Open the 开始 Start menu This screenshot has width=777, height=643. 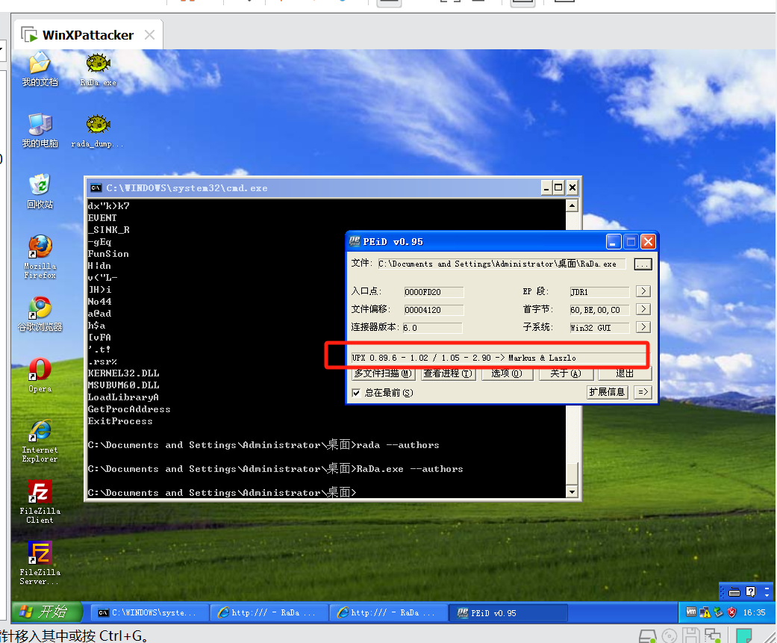point(46,612)
